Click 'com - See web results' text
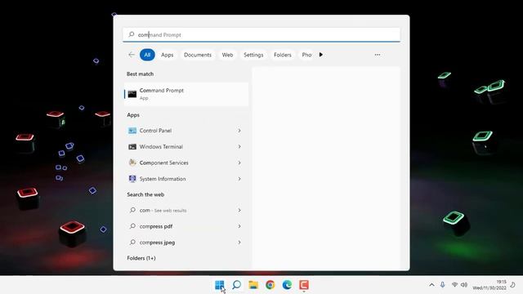523x294 pixels. click(x=163, y=211)
